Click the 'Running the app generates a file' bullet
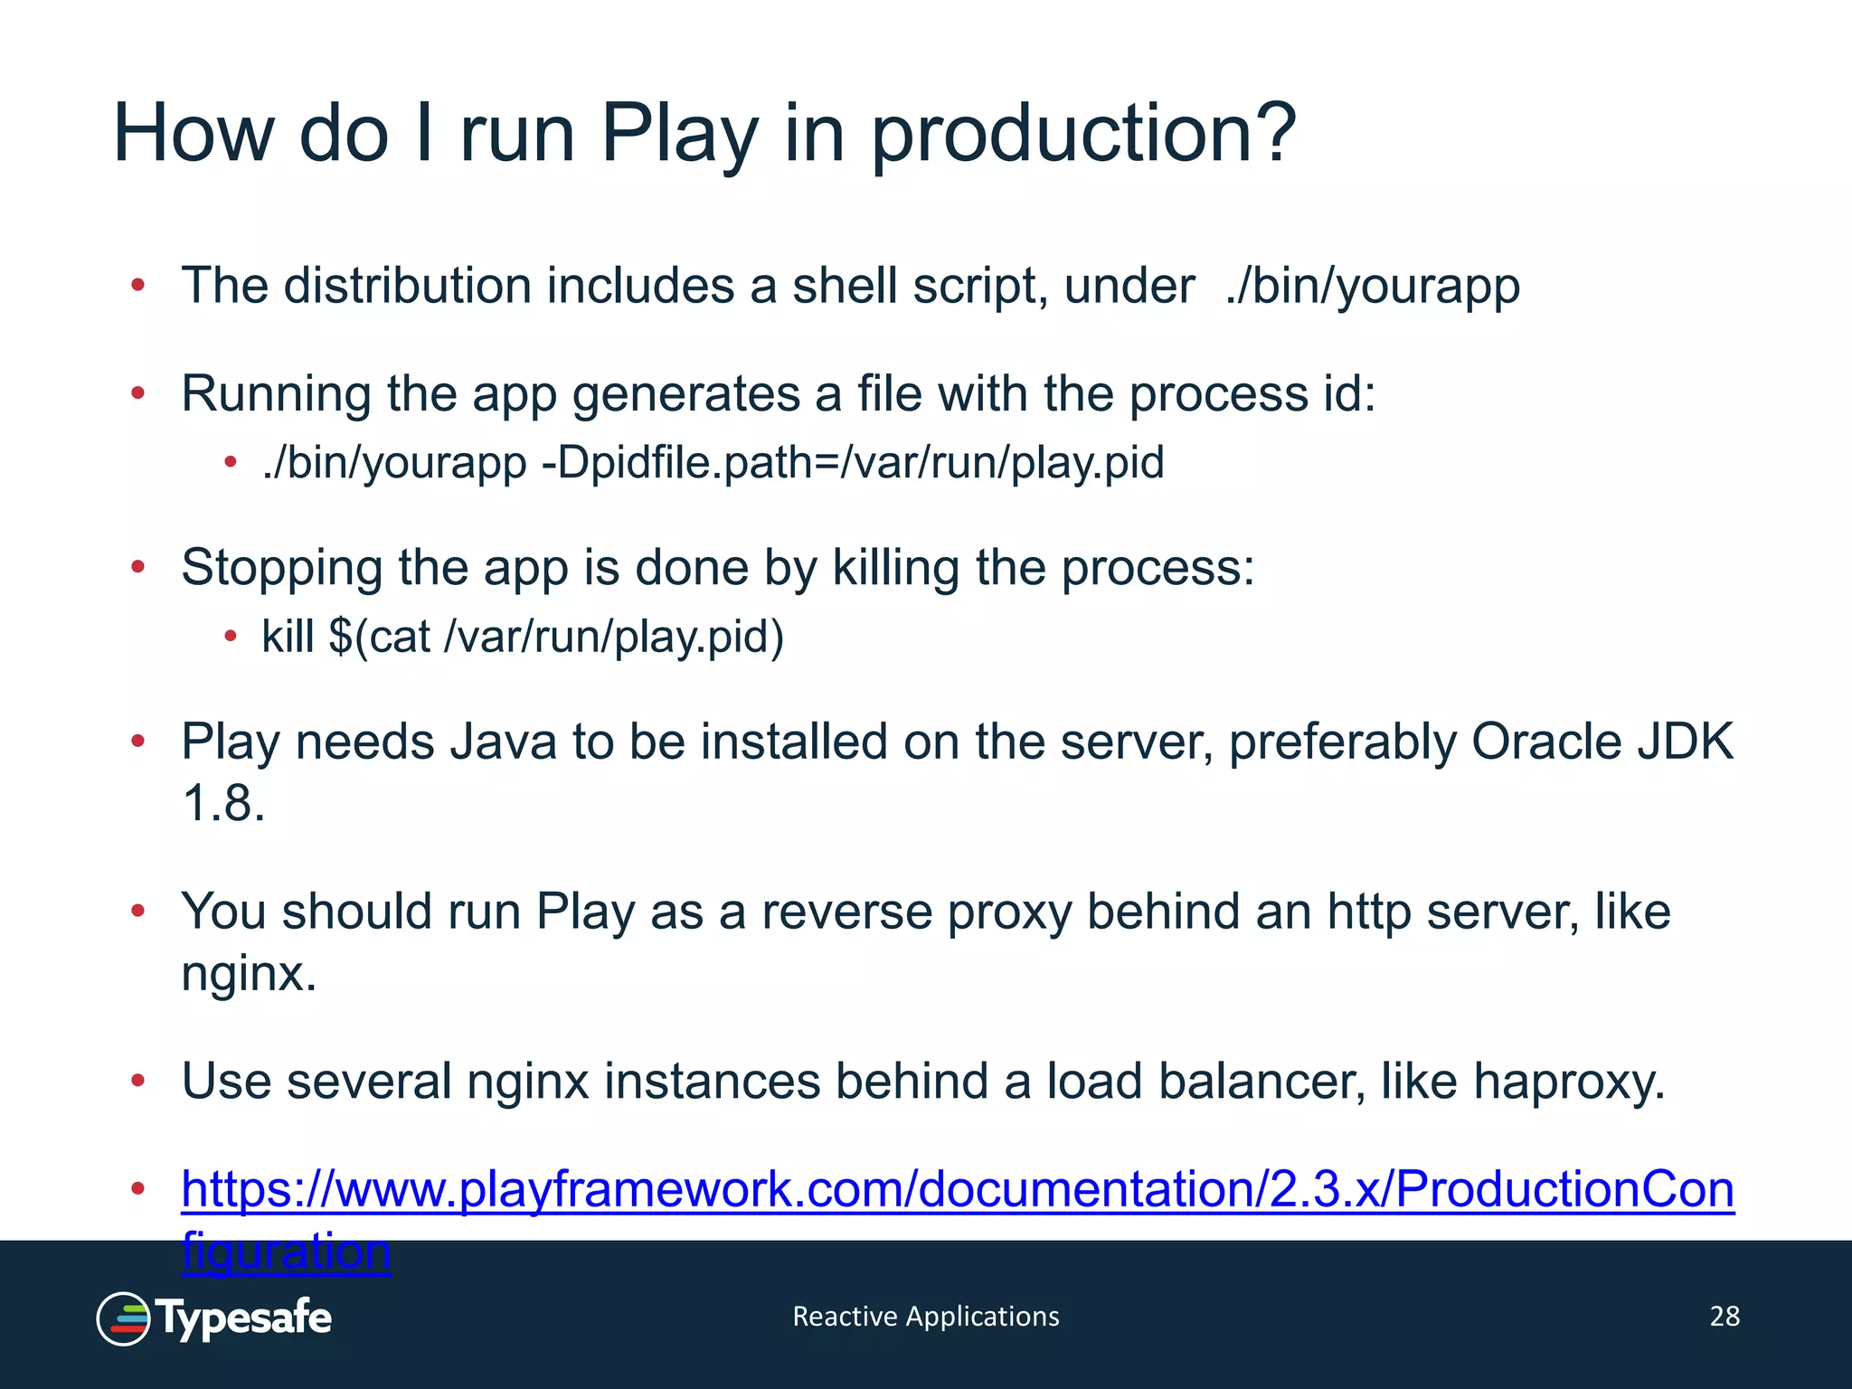 (x=778, y=394)
